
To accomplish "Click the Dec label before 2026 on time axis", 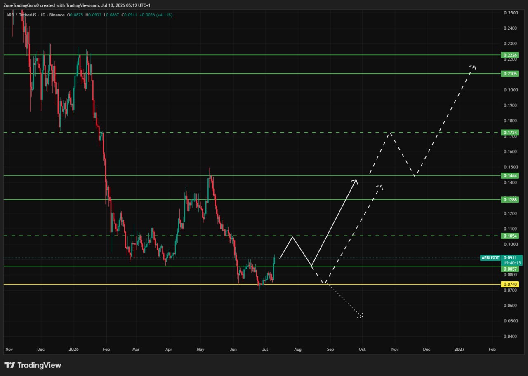I will click(x=40, y=349).
